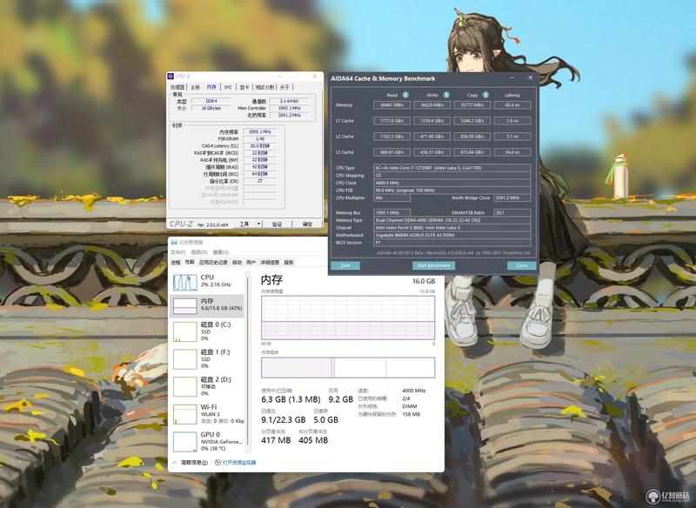Image resolution: width=696 pixels, height=508 pixels.
Task: Switch to the 服务 tab in Task Manager
Action: tap(289, 263)
